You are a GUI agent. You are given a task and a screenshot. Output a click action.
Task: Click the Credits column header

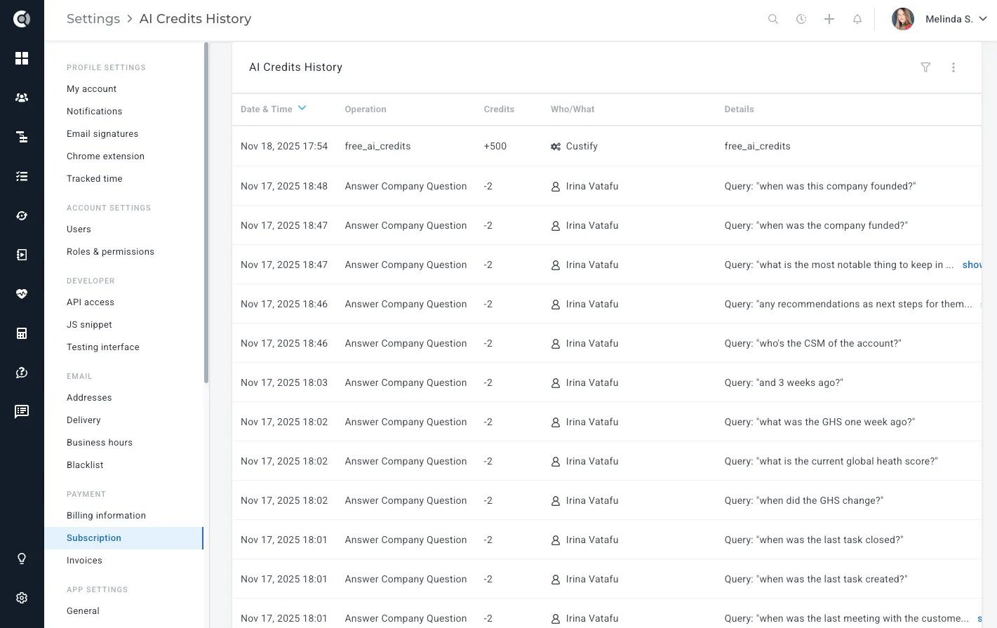pyautogui.click(x=499, y=109)
